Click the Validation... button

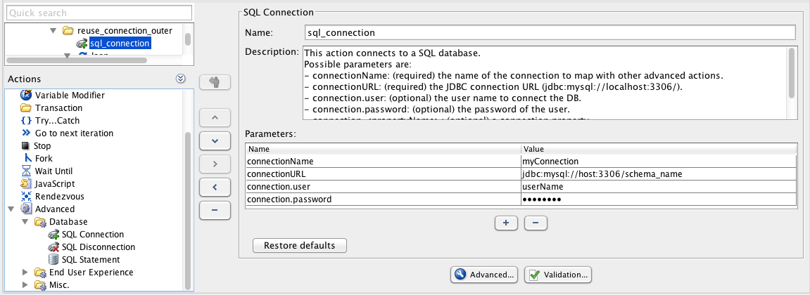(x=557, y=275)
